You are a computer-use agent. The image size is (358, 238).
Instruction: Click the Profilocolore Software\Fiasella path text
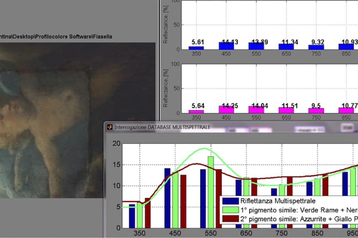(73, 37)
